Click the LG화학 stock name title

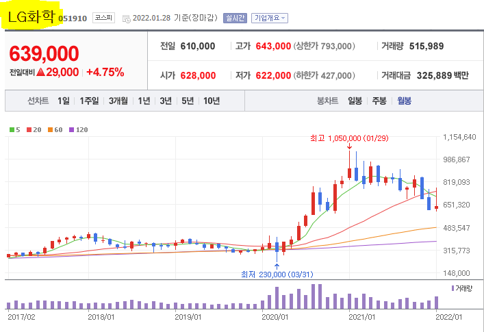pos(31,17)
